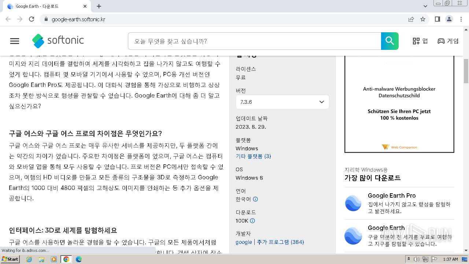This screenshot has width=469, height=264.
Task: Open a new browser tab
Action: (x=99, y=6)
